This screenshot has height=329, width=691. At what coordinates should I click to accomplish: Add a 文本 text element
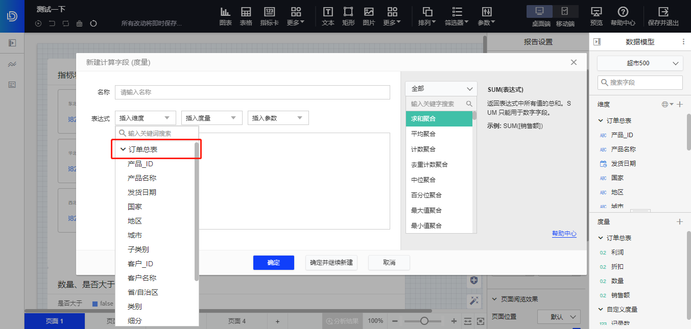pos(327,15)
